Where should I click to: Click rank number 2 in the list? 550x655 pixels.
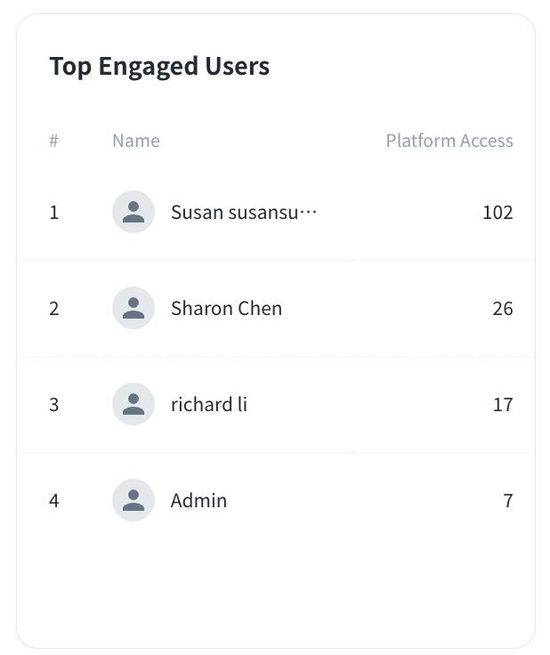[x=54, y=308]
